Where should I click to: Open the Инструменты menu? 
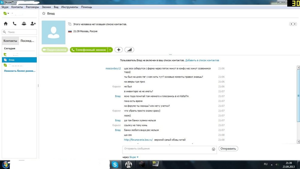[70, 7]
